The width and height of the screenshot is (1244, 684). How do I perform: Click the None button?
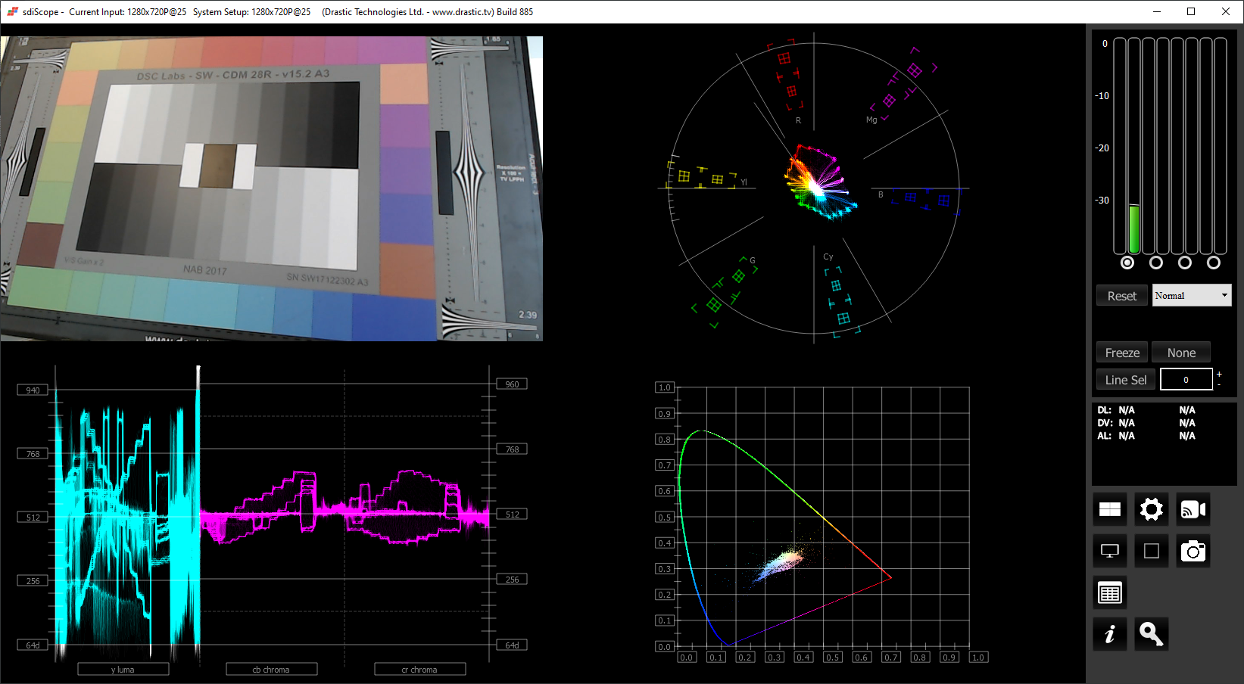point(1181,353)
